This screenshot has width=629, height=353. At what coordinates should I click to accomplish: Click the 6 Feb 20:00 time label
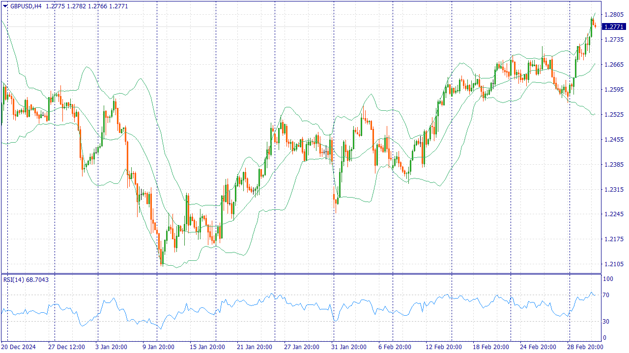[x=396, y=347]
